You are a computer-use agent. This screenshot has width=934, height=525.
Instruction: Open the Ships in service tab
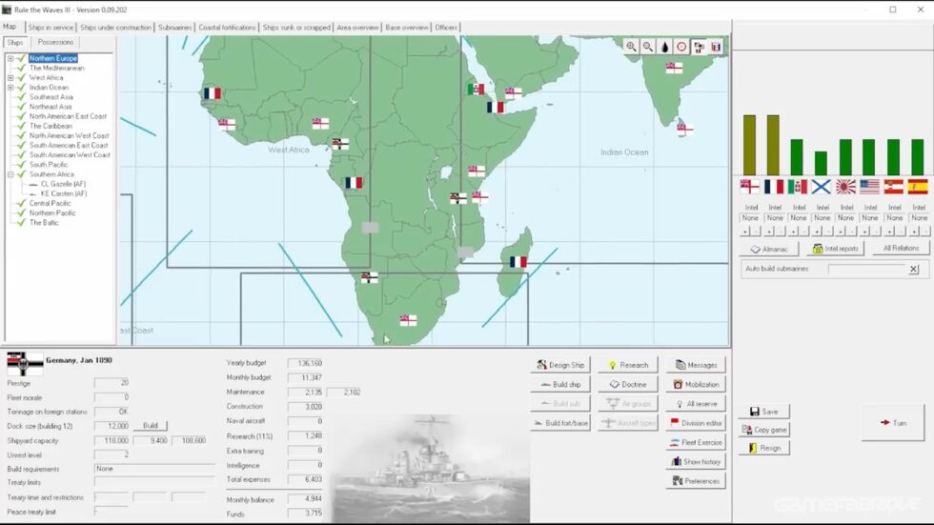pyautogui.click(x=51, y=28)
